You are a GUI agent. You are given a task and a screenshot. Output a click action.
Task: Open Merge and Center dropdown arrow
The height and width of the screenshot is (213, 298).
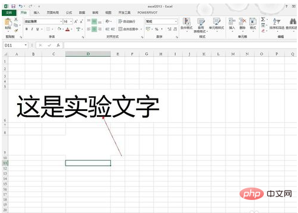(141, 30)
